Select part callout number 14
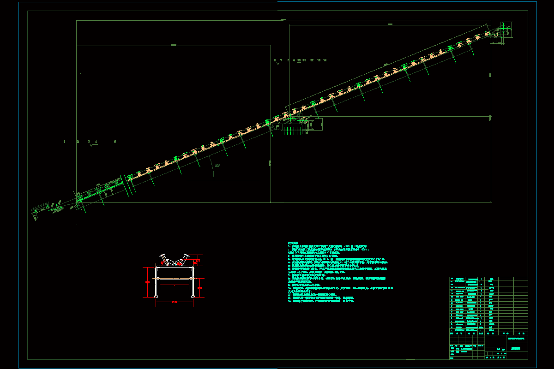Image resolution: width=554 pixels, height=369 pixels. [x=325, y=60]
